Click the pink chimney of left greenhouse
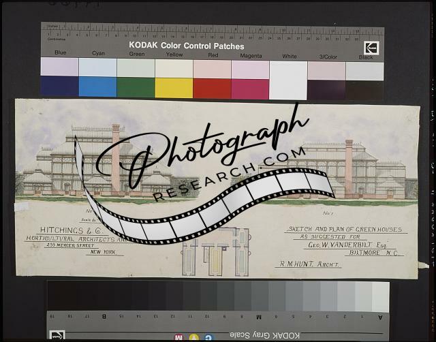436x342 pixels. (x=116, y=159)
